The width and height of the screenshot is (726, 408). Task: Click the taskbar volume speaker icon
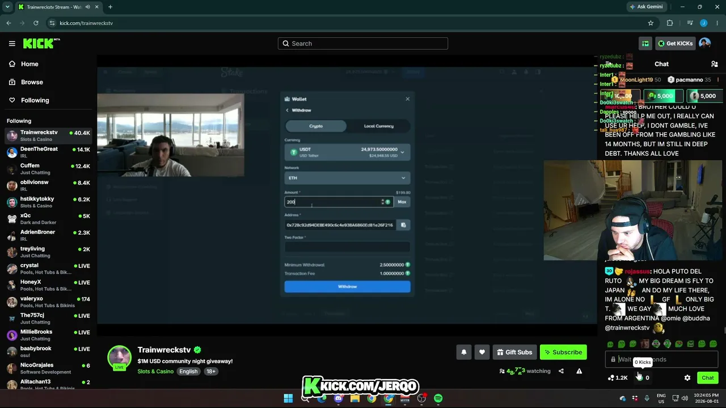(x=684, y=398)
